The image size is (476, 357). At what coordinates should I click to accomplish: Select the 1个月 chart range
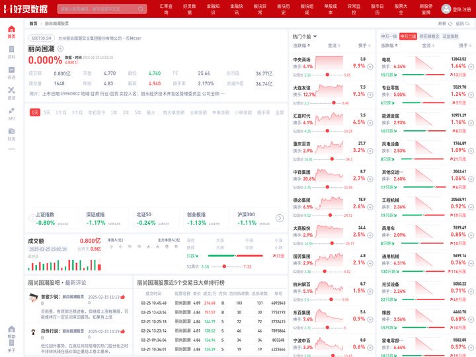tap(61, 112)
